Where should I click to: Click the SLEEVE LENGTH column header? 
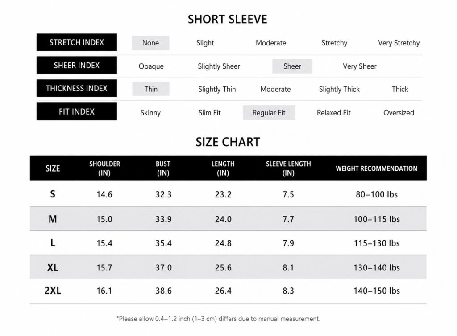point(288,168)
